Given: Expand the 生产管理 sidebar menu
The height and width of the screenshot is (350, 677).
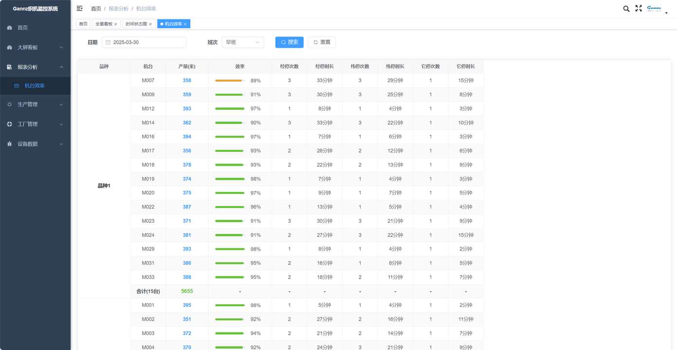Looking at the screenshot, I should tap(35, 105).
